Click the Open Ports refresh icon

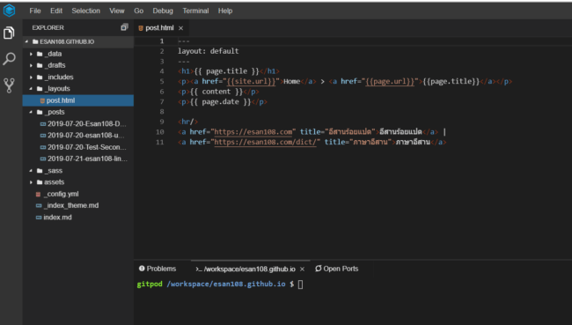[319, 269]
